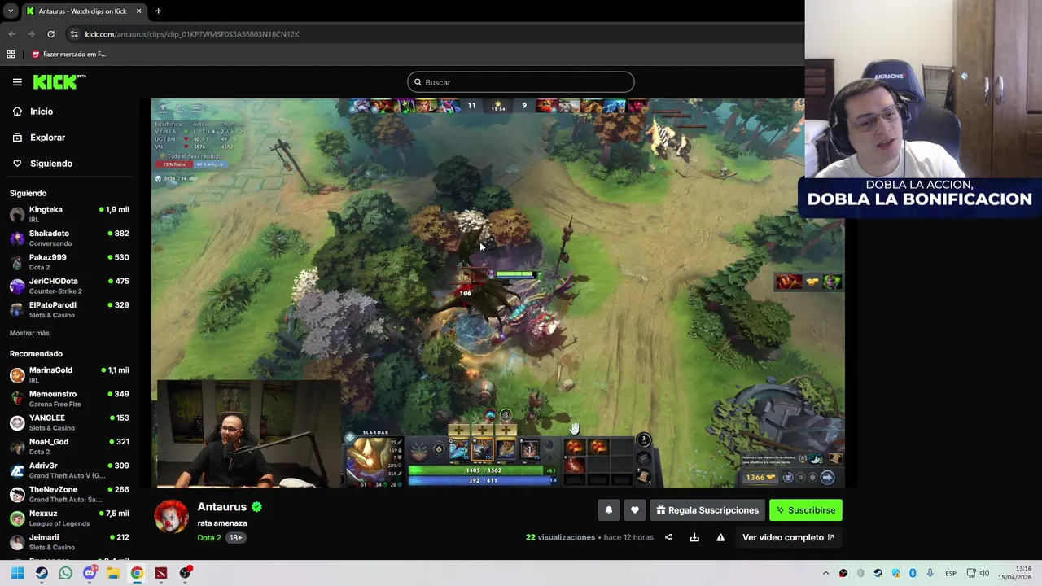Open Kingteka's channel in Siguiendo
Viewport: 1042px width, 586px height.
point(69,214)
